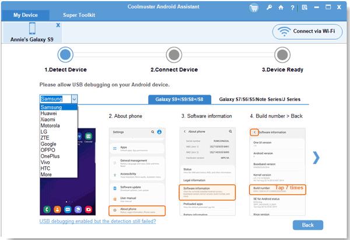Click the Connect Device step circle
This screenshot has height=240, width=350.
(x=174, y=55)
